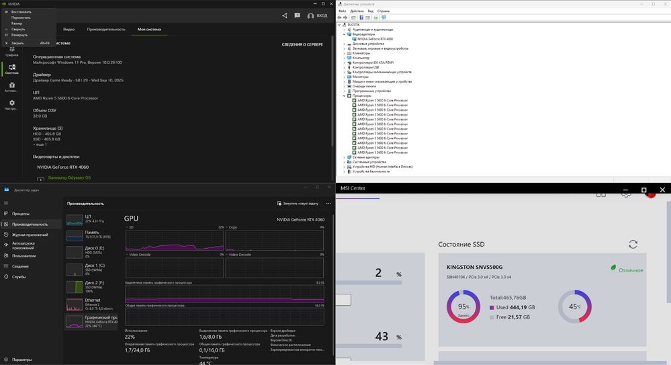
Task: Select Диск 2 (F:) performance entry
Action: (x=91, y=286)
